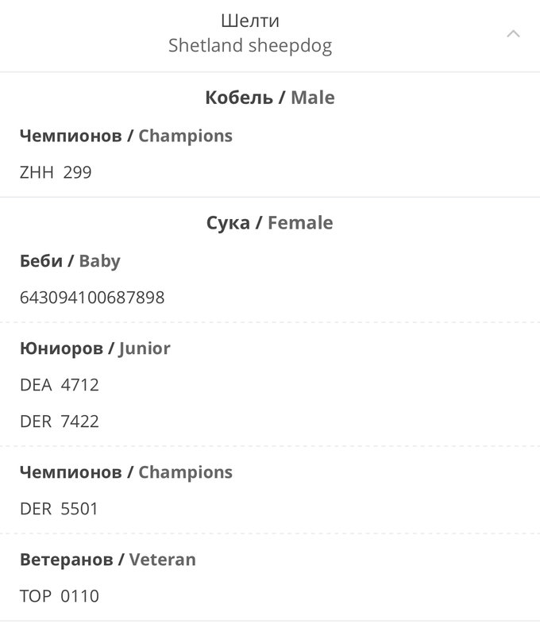Screen dimensions: 540x635
Task: Select the Сука / Female heading
Action: pyautogui.click(x=270, y=223)
